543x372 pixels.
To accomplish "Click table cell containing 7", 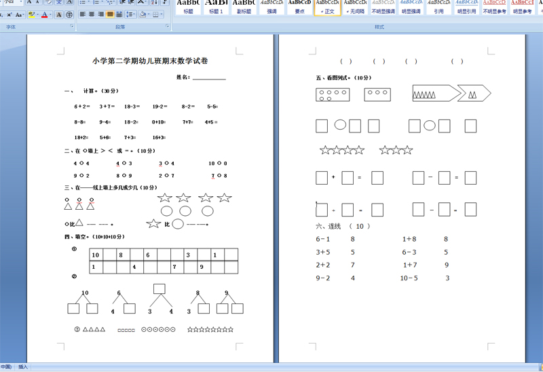I will tap(177, 267).
